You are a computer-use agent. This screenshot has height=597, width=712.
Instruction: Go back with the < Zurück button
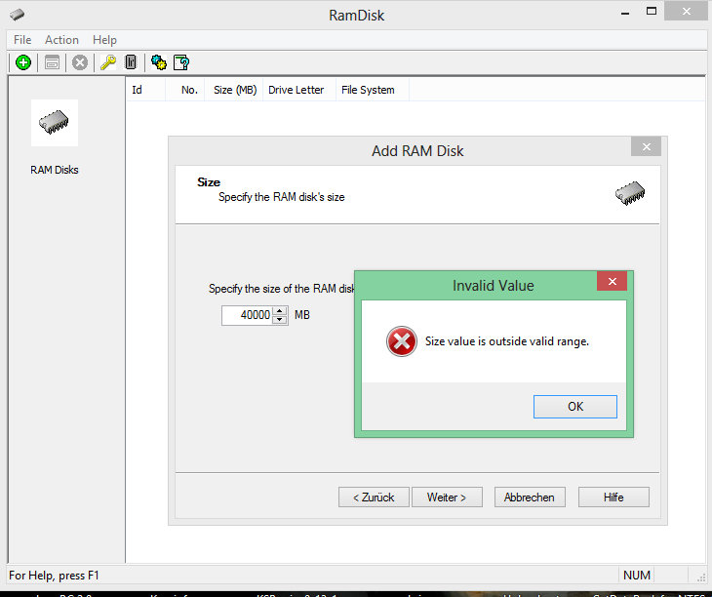click(374, 497)
